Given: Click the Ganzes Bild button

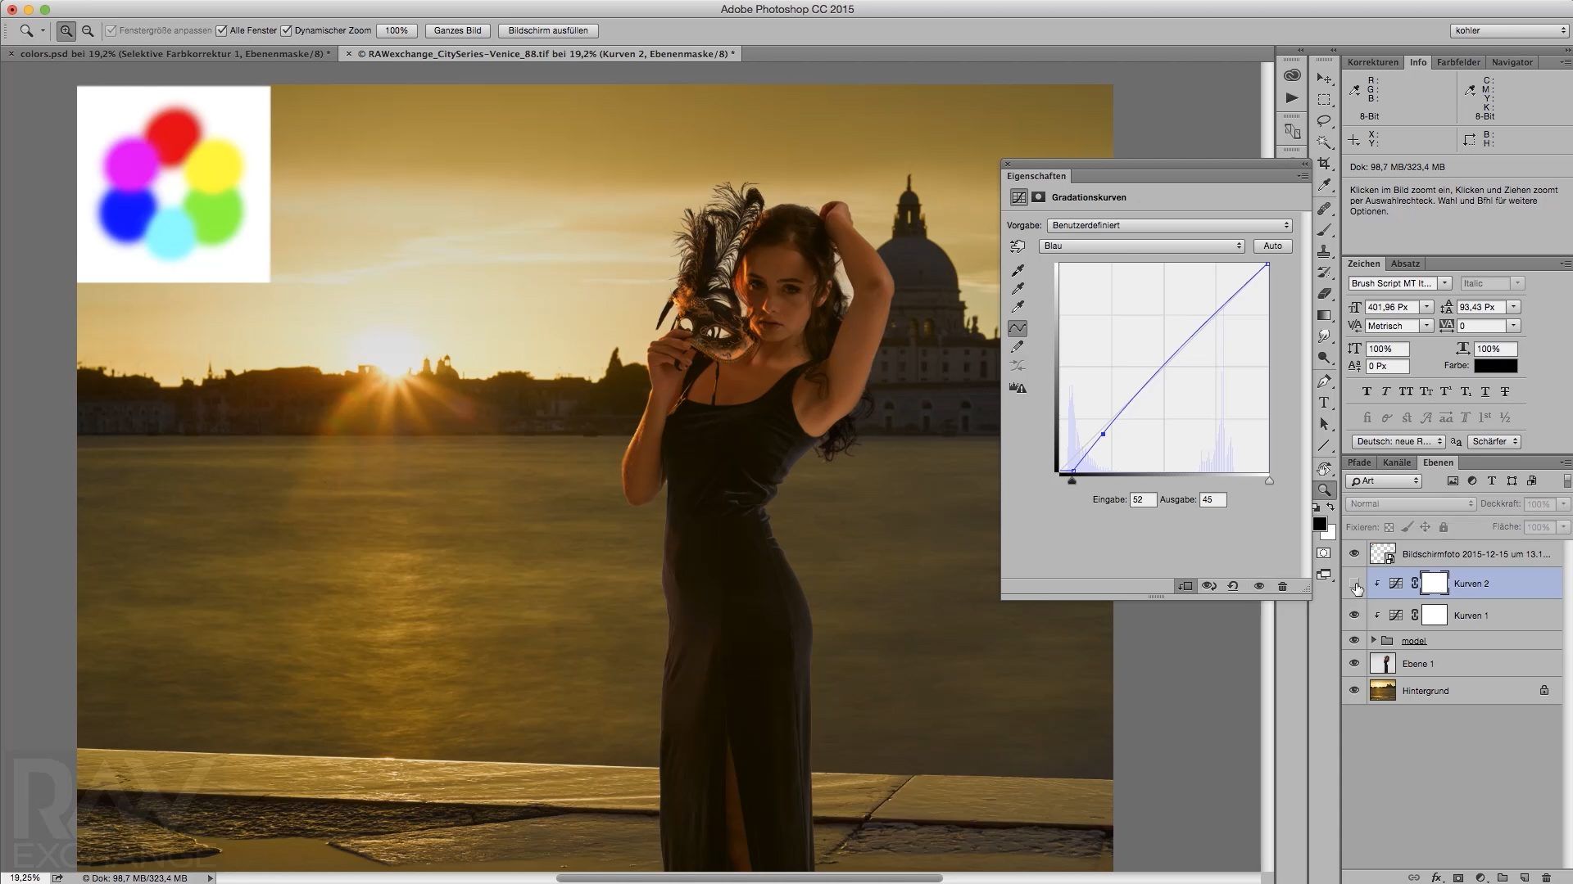Looking at the screenshot, I should coord(456,30).
